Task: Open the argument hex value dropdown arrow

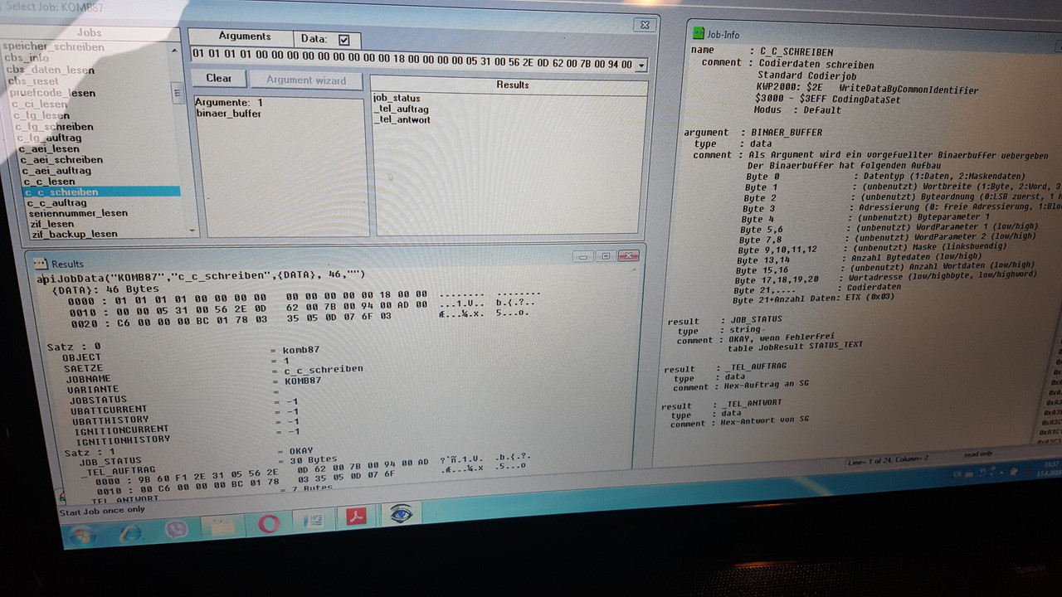Action: coord(641,65)
